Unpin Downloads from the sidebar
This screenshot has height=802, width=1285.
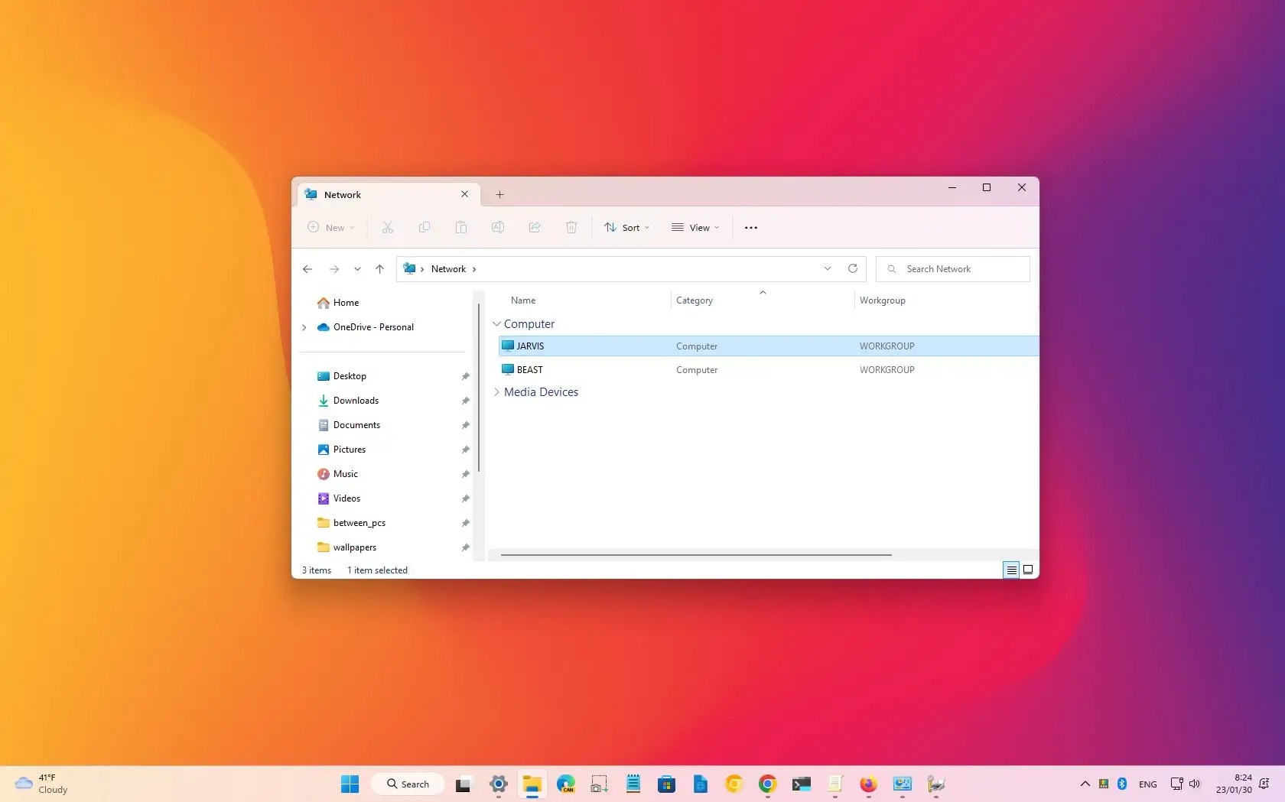[x=465, y=401]
